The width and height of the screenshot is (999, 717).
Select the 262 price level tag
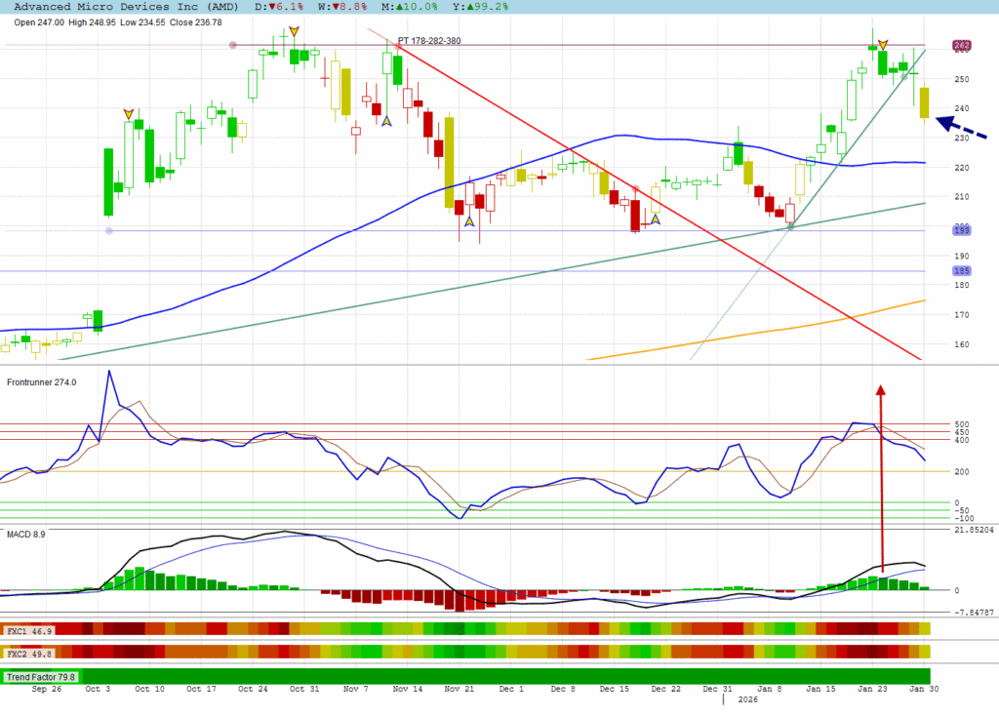pos(961,46)
